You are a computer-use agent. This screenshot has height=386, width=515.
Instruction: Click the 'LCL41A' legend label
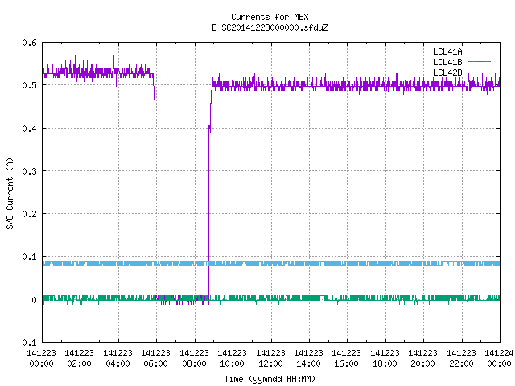tap(447, 51)
